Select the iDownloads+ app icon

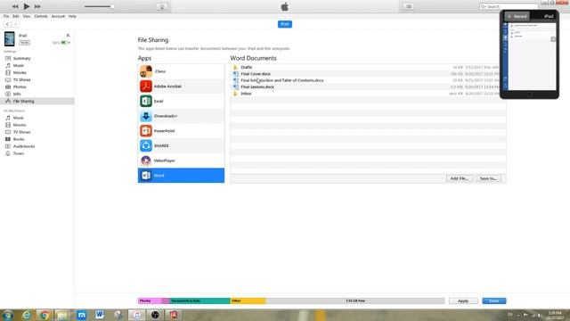(x=146, y=116)
